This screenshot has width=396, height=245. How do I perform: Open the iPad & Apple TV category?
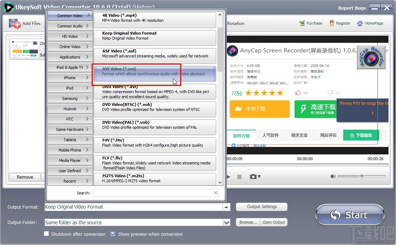tap(70, 67)
